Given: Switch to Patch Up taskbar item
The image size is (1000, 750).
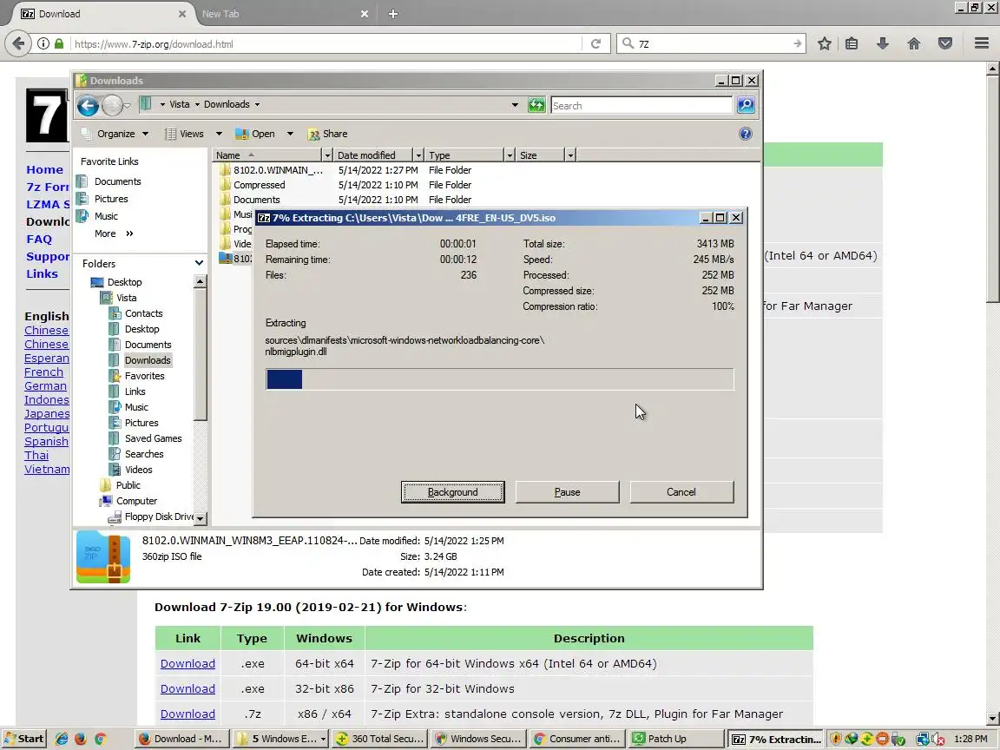Looking at the screenshot, I should tap(676, 739).
